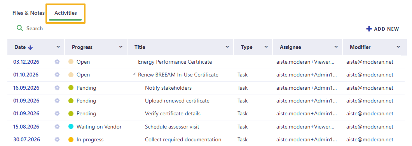Collapse the Renew BREEAM In-Use Certificate subtasks
This screenshot has height=146, width=412.
click(x=134, y=74)
